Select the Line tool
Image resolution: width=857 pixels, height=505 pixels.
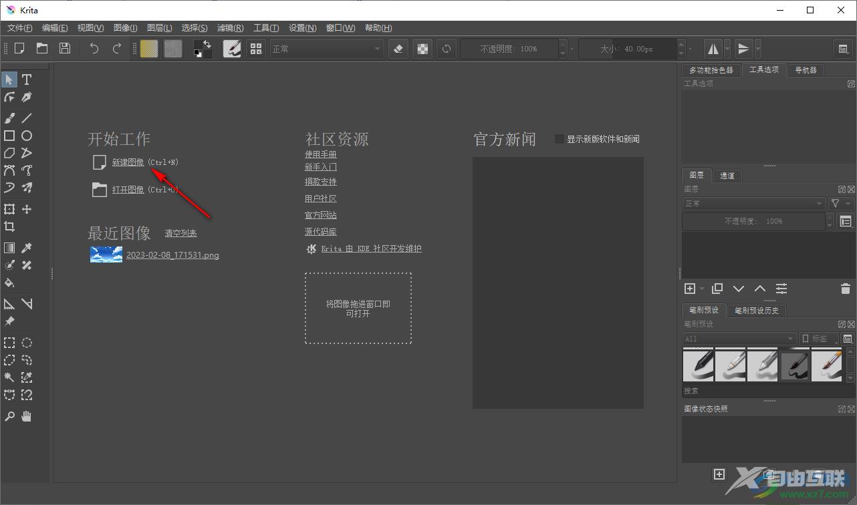27,118
